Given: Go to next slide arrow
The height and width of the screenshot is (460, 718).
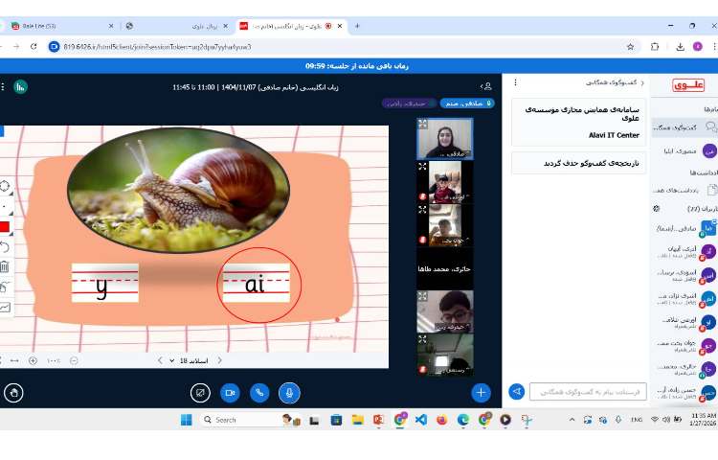Looking at the screenshot, I should coord(160,360).
